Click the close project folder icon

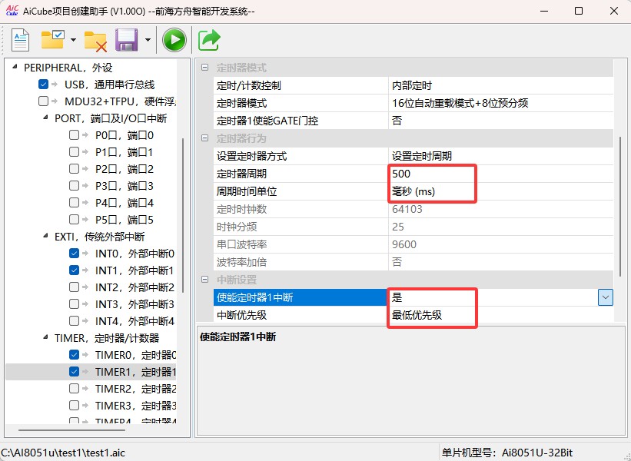tap(95, 41)
